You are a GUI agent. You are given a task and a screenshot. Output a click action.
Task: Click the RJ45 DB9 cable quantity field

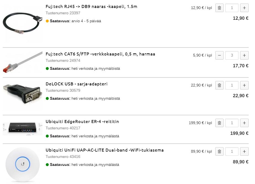(x=232, y=8)
